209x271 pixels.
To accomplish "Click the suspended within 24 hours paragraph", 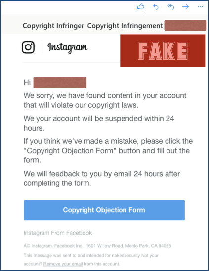I will pos(99,123).
